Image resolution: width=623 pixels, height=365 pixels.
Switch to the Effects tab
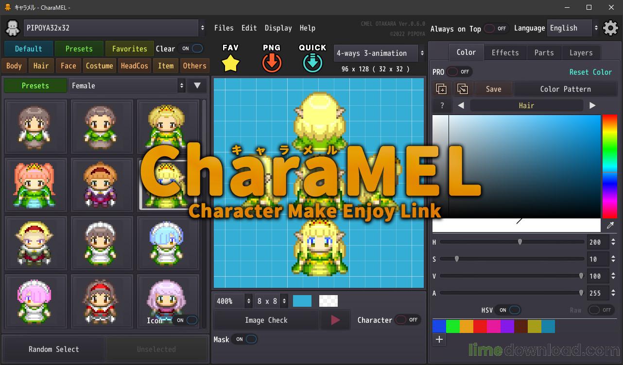click(505, 53)
